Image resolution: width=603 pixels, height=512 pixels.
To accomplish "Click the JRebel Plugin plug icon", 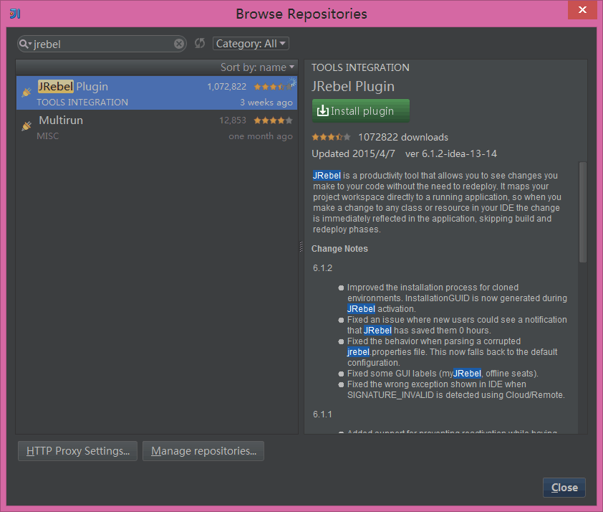I will point(26,93).
